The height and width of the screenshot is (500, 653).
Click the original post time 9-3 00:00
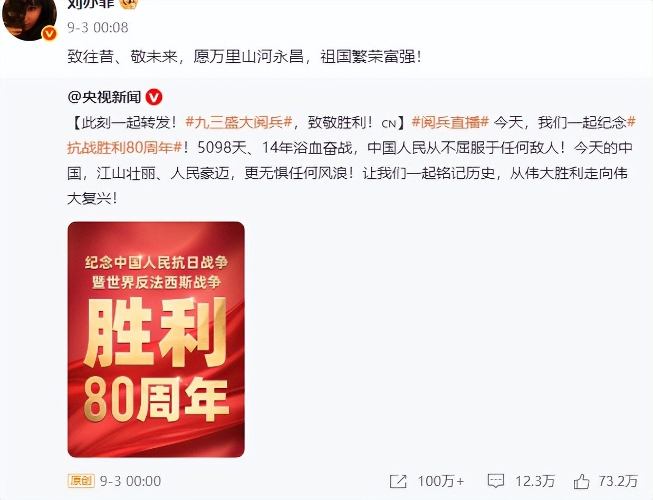tap(130, 481)
